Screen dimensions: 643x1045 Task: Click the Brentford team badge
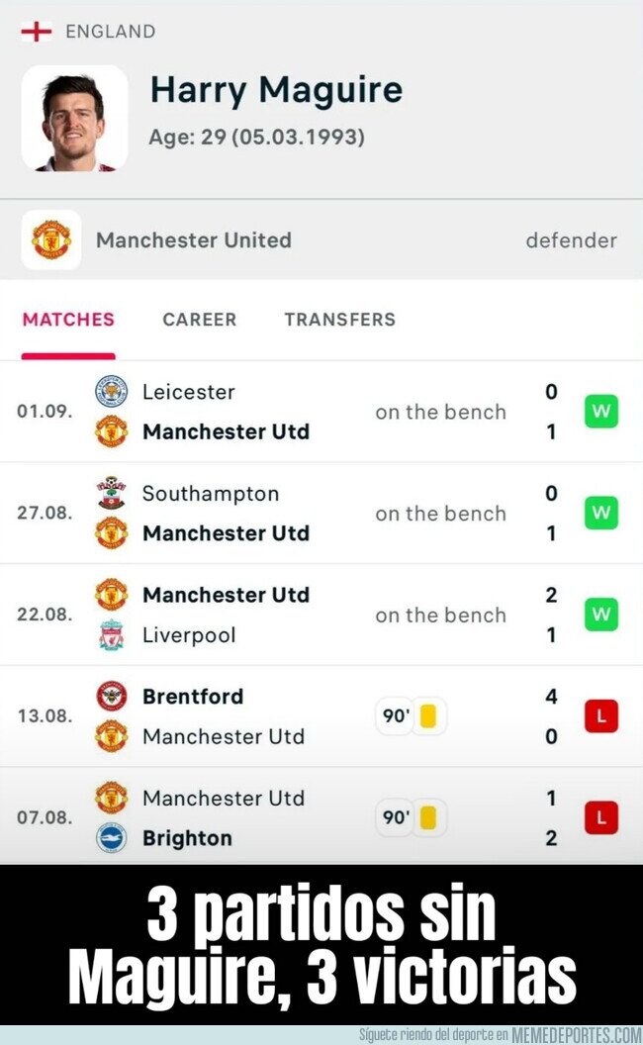pos(111,696)
